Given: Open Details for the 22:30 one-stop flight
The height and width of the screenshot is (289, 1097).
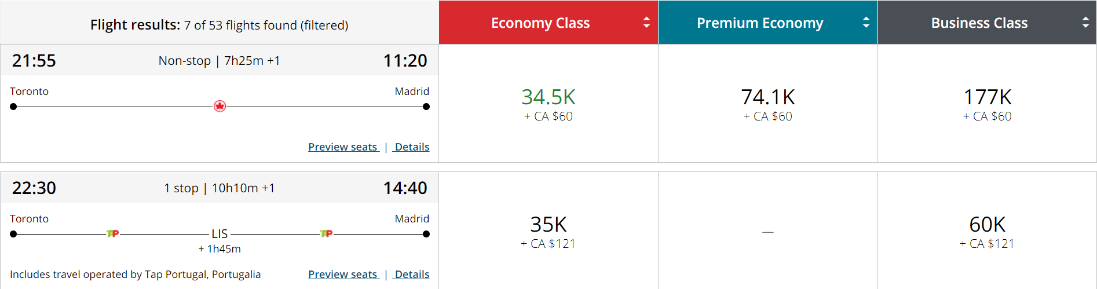Looking at the screenshot, I should pyautogui.click(x=412, y=275).
